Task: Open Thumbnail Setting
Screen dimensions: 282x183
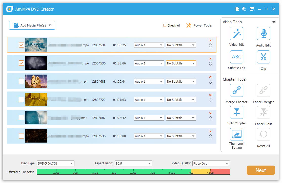Action: pos(236,134)
